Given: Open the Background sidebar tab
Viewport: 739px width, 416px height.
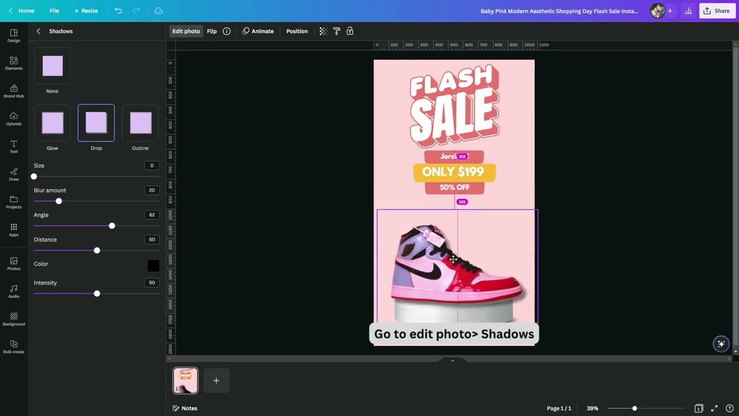Looking at the screenshot, I should [14, 319].
